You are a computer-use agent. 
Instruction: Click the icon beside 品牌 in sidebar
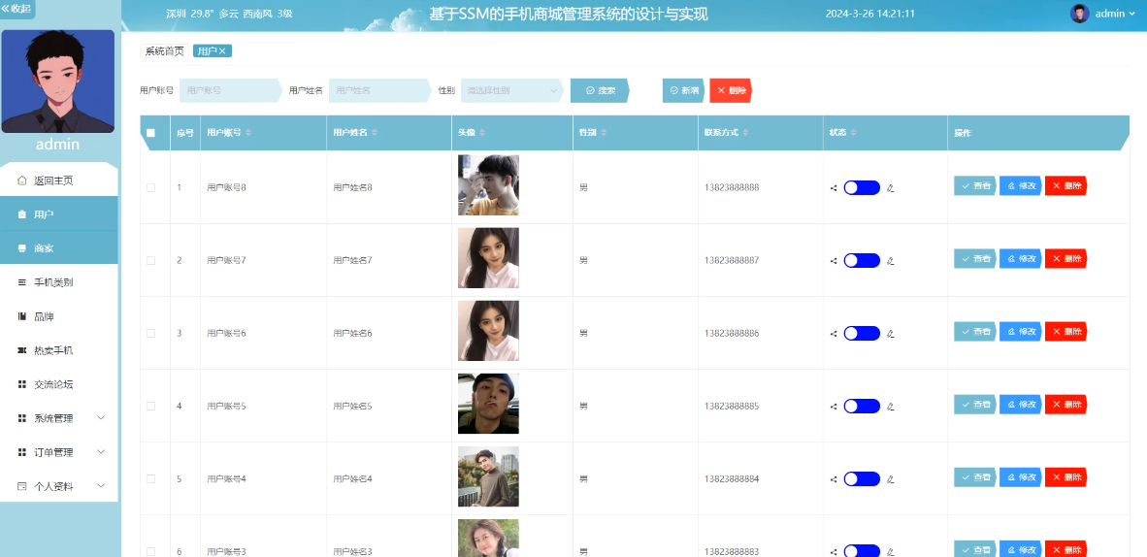[x=22, y=316]
